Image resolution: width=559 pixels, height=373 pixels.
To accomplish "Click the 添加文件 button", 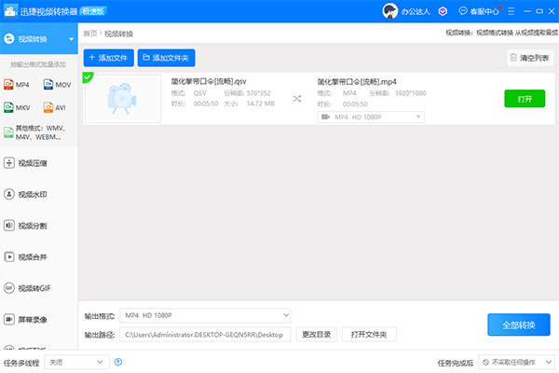I will coord(109,58).
